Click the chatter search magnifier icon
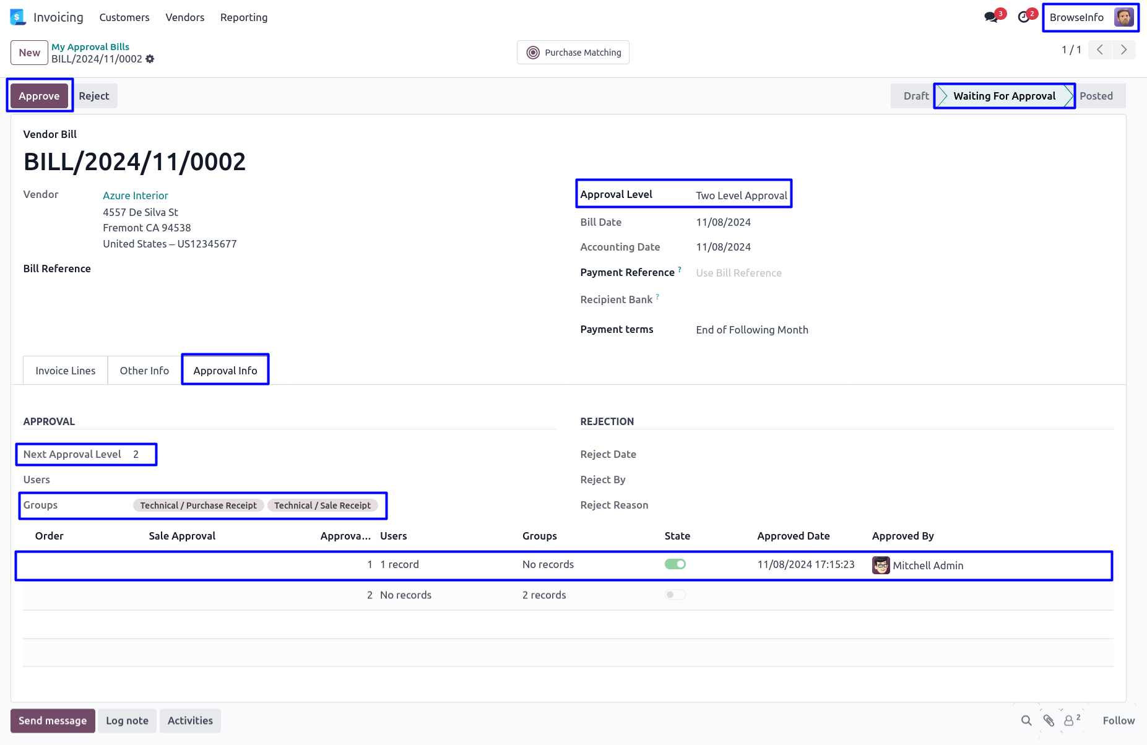 coord(1026,721)
